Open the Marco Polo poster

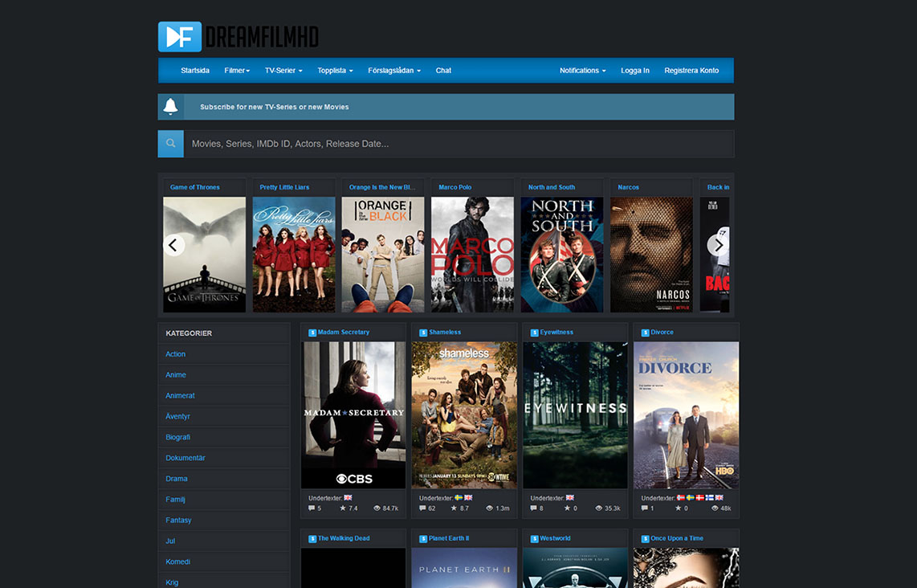(472, 255)
